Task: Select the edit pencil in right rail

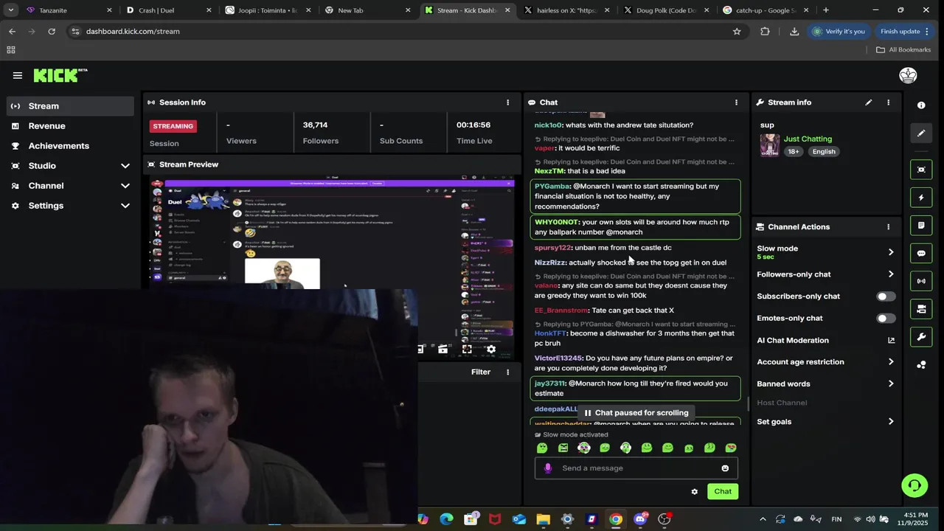Action: pyautogui.click(x=921, y=133)
